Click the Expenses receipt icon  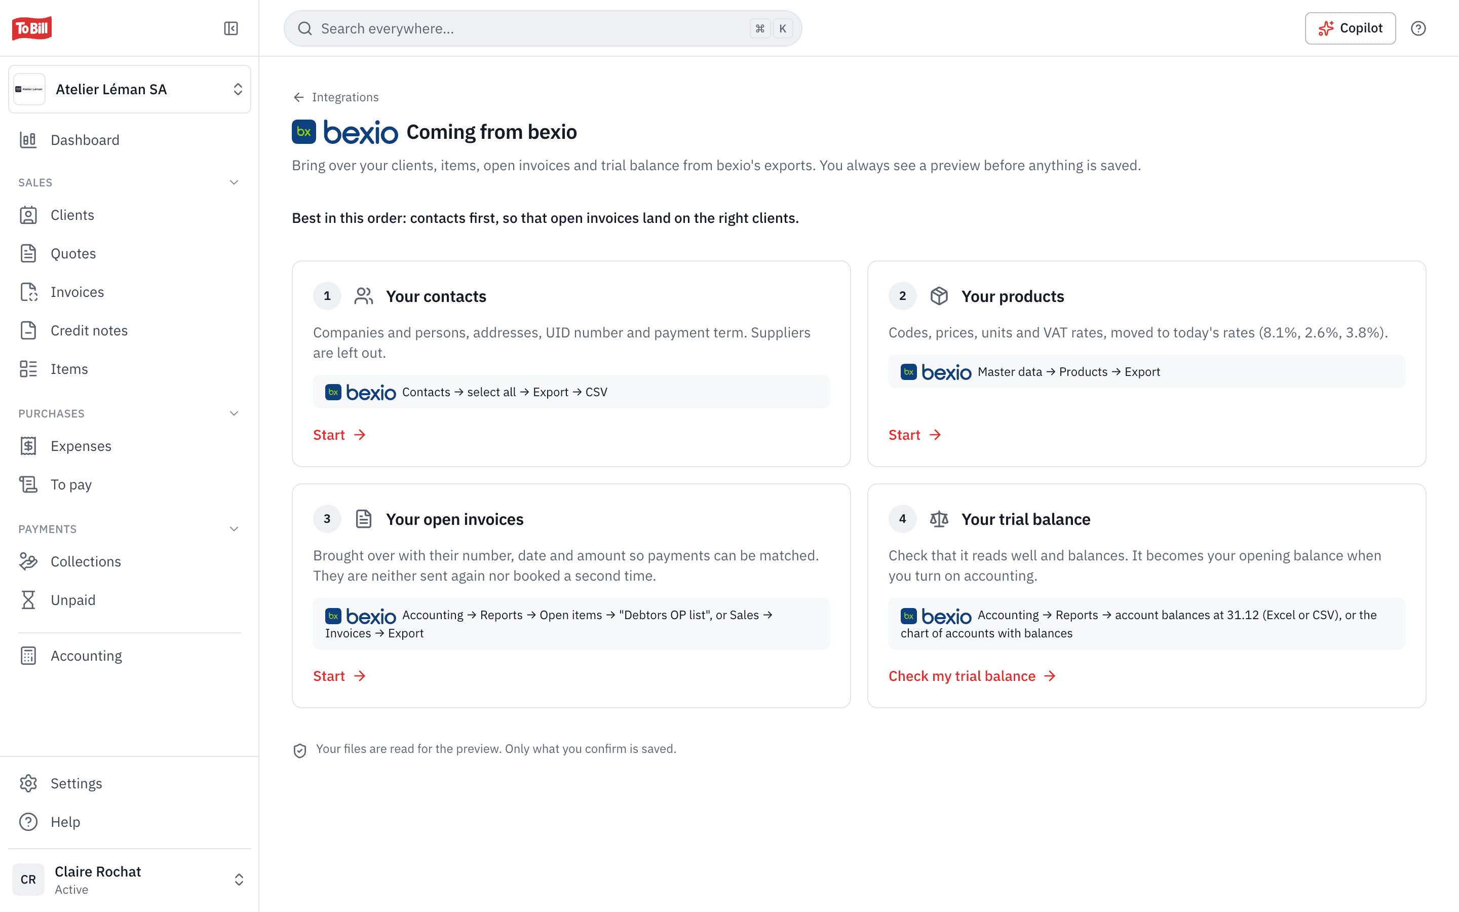click(28, 446)
